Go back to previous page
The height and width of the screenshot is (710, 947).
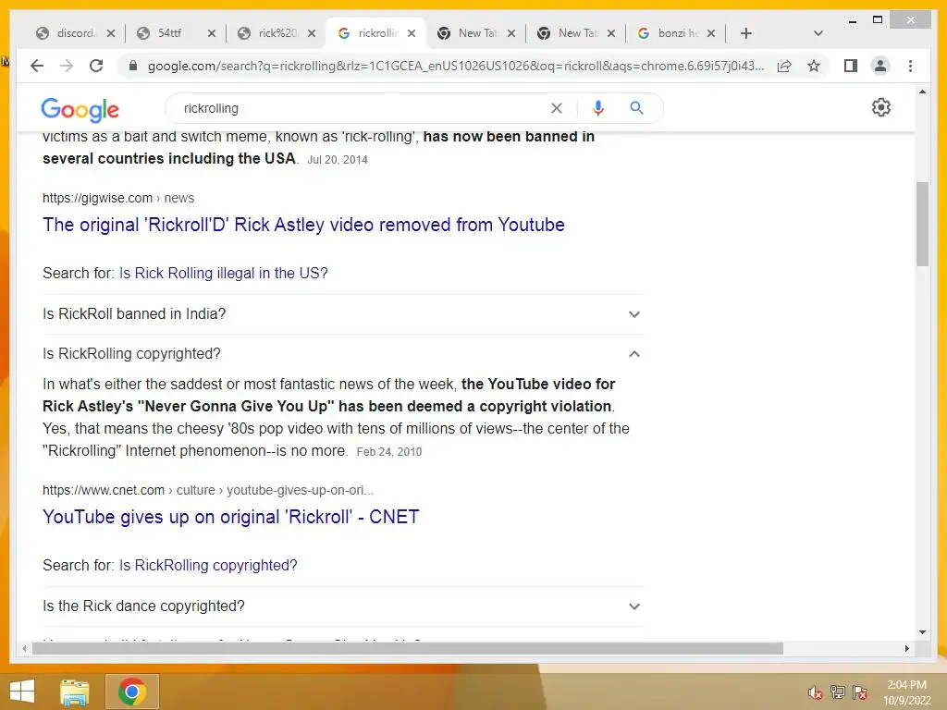[x=37, y=66]
